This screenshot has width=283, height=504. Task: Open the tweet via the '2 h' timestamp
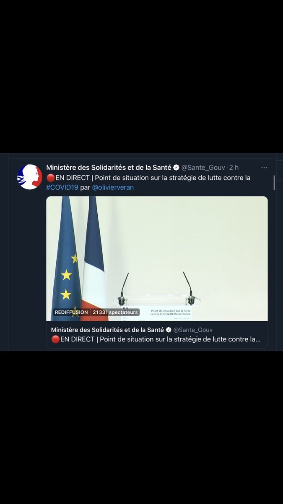click(234, 168)
